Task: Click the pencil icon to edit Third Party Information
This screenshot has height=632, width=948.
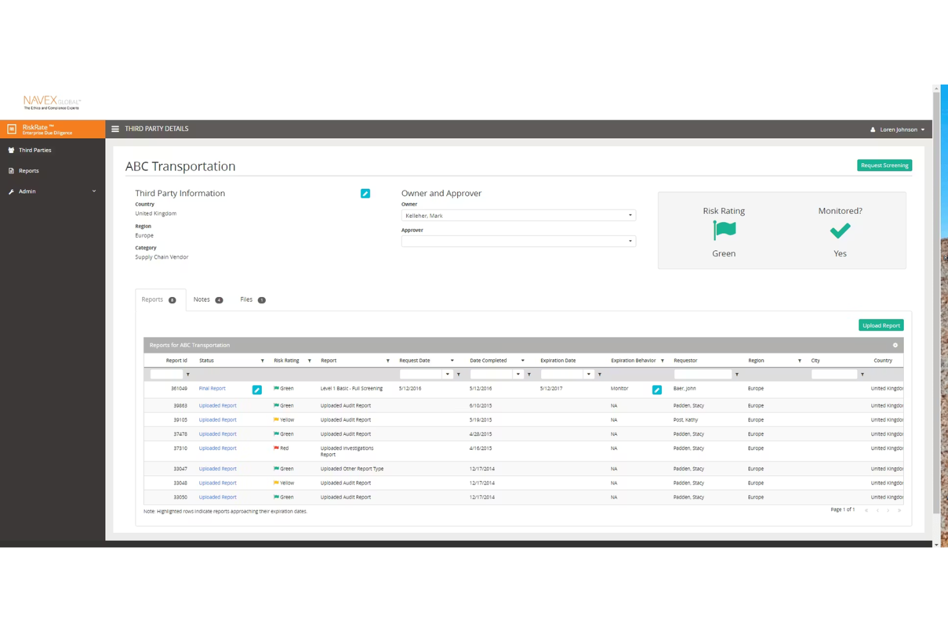Action: click(x=365, y=193)
